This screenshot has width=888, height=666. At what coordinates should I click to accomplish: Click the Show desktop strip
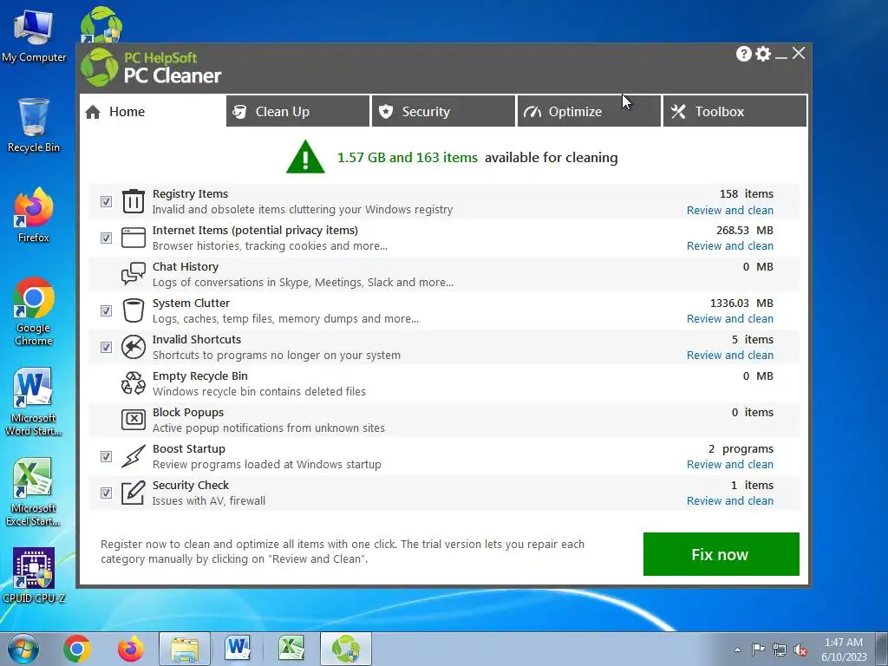881,649
